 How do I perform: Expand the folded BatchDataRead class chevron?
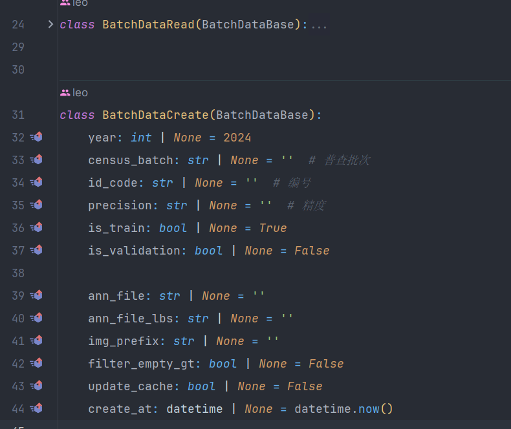50,25
